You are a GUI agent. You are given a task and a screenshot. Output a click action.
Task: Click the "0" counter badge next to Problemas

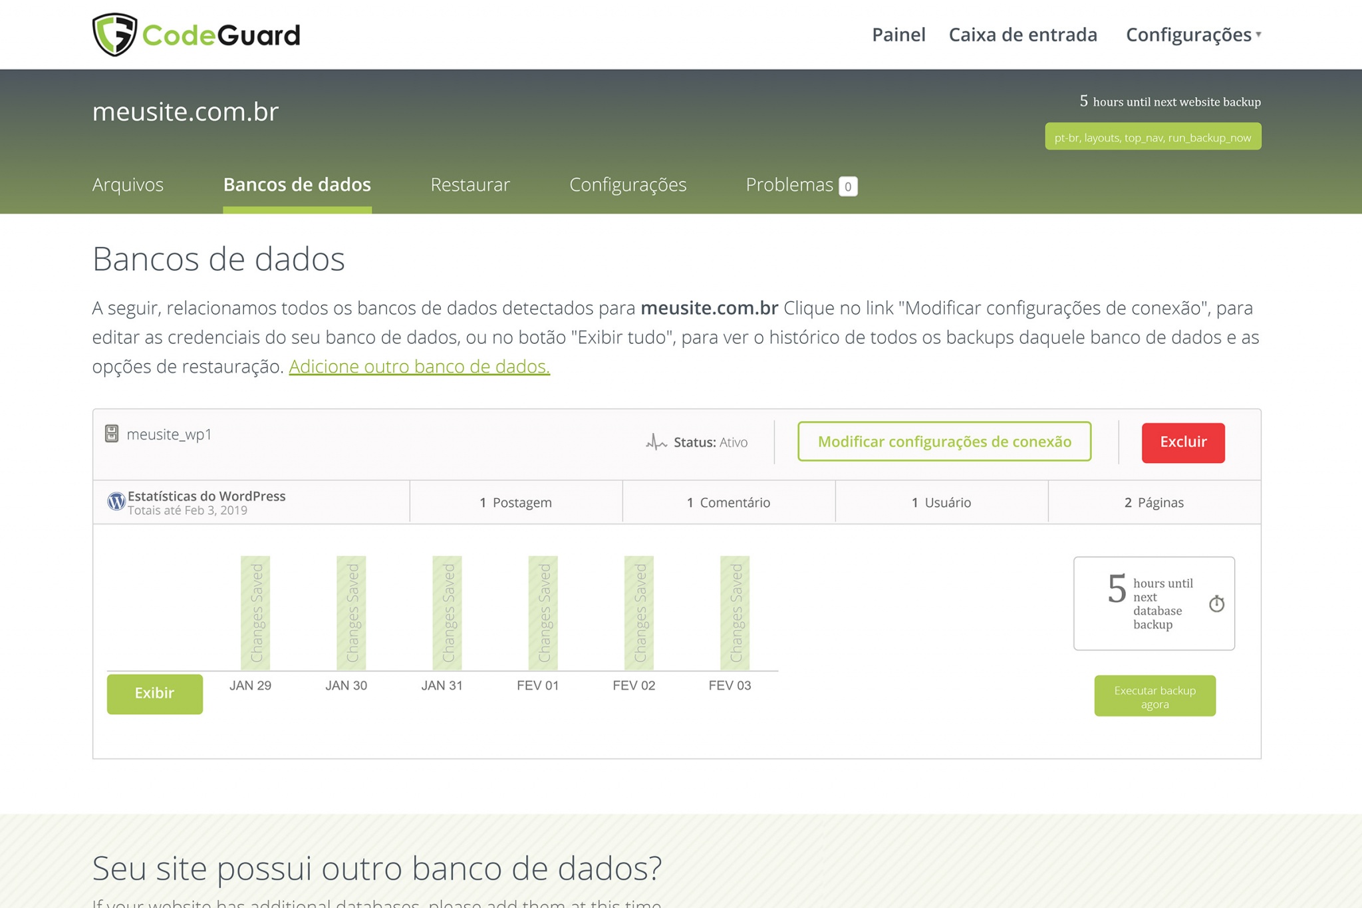[x=847, y=187]
